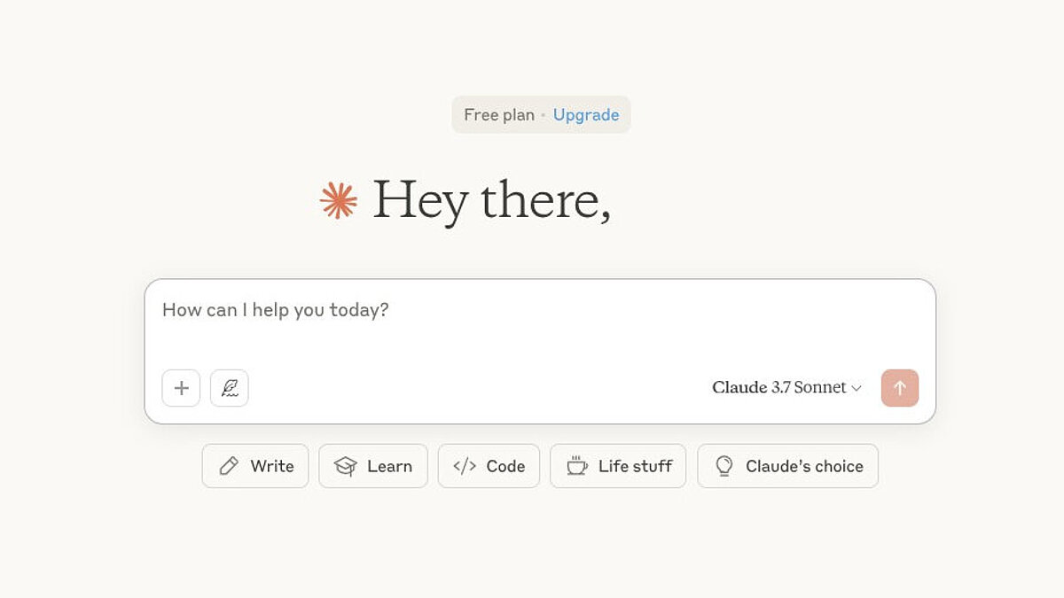
Task: Choose the Write suggestion label
Action: click(x=272, y=466)
